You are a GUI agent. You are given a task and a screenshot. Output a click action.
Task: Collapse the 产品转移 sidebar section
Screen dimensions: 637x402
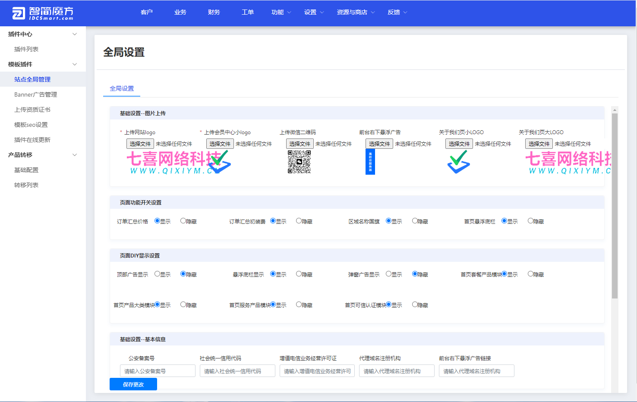click(74, 154)
